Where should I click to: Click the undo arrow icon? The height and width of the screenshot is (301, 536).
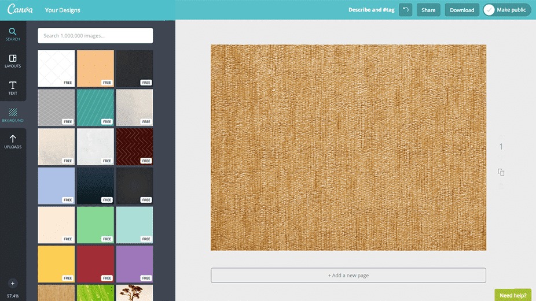406,10
